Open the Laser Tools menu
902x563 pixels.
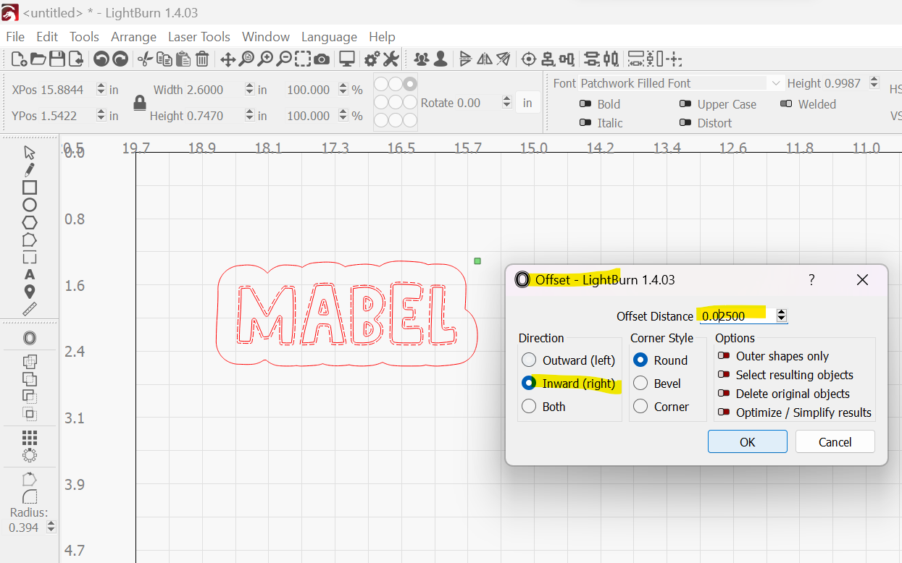point(199,37)
